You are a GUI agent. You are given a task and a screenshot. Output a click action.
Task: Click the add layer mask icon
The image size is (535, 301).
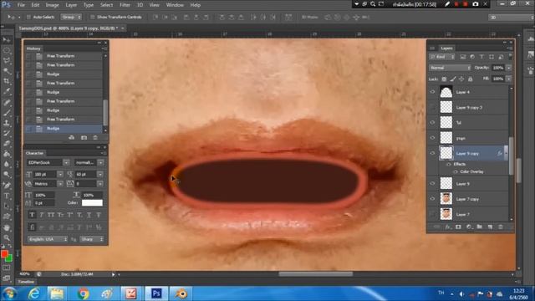(x=458, y=227)
